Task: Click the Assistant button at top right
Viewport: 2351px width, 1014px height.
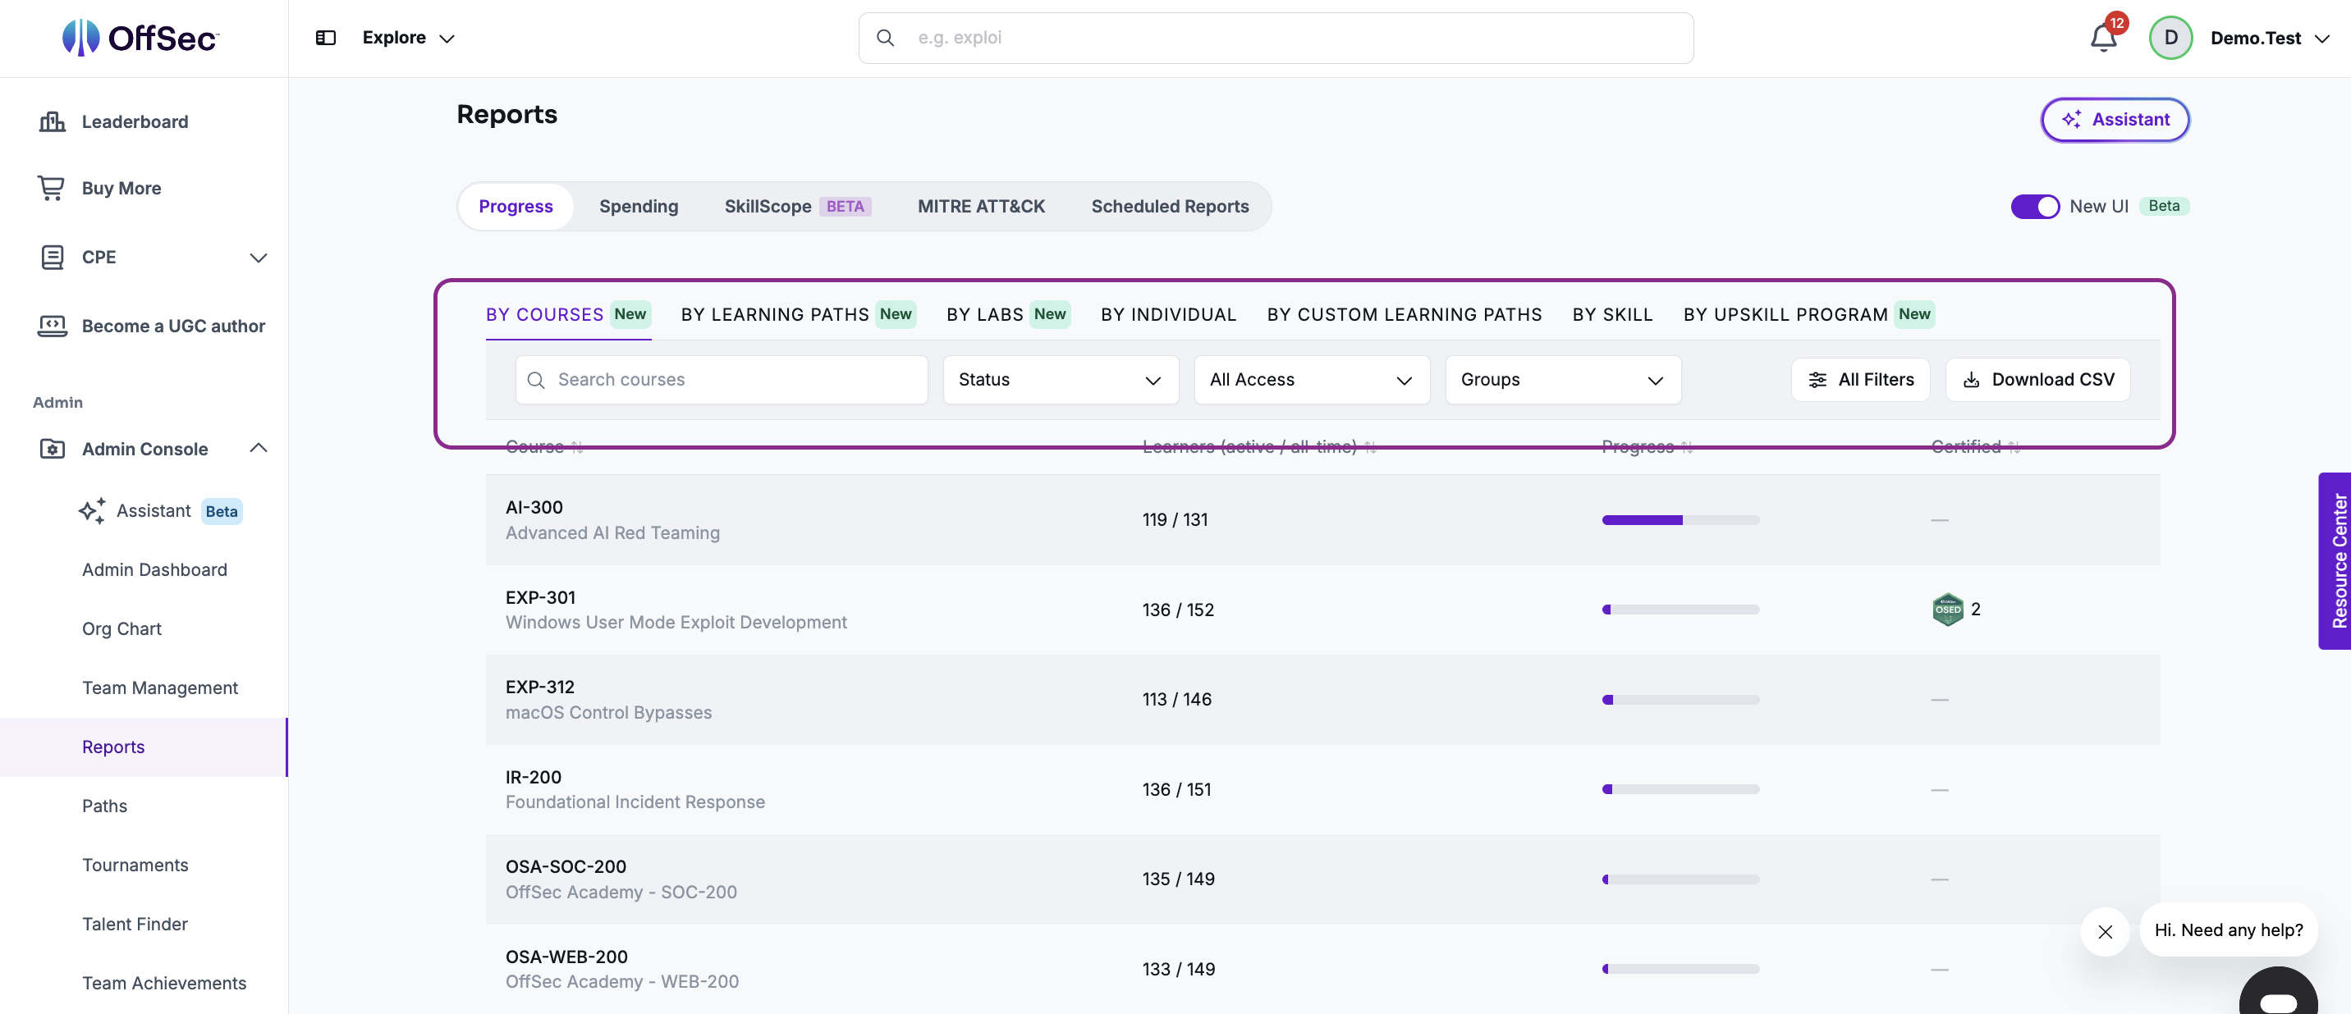Action: [x=2114, y=120]
